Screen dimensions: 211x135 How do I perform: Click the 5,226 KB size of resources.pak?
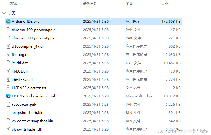click(x=173, y=104)
